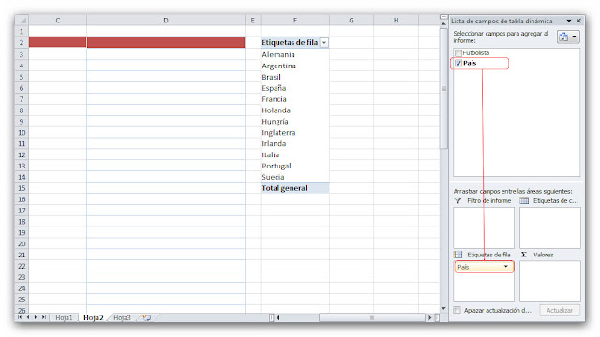The height and width of the screenshot is (337, 600).
Task: Click the red filled cell in column D
Action: pos(166,42)
